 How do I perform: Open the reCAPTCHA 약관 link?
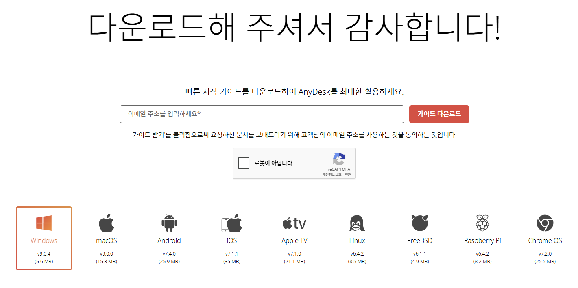pos(347,175)
